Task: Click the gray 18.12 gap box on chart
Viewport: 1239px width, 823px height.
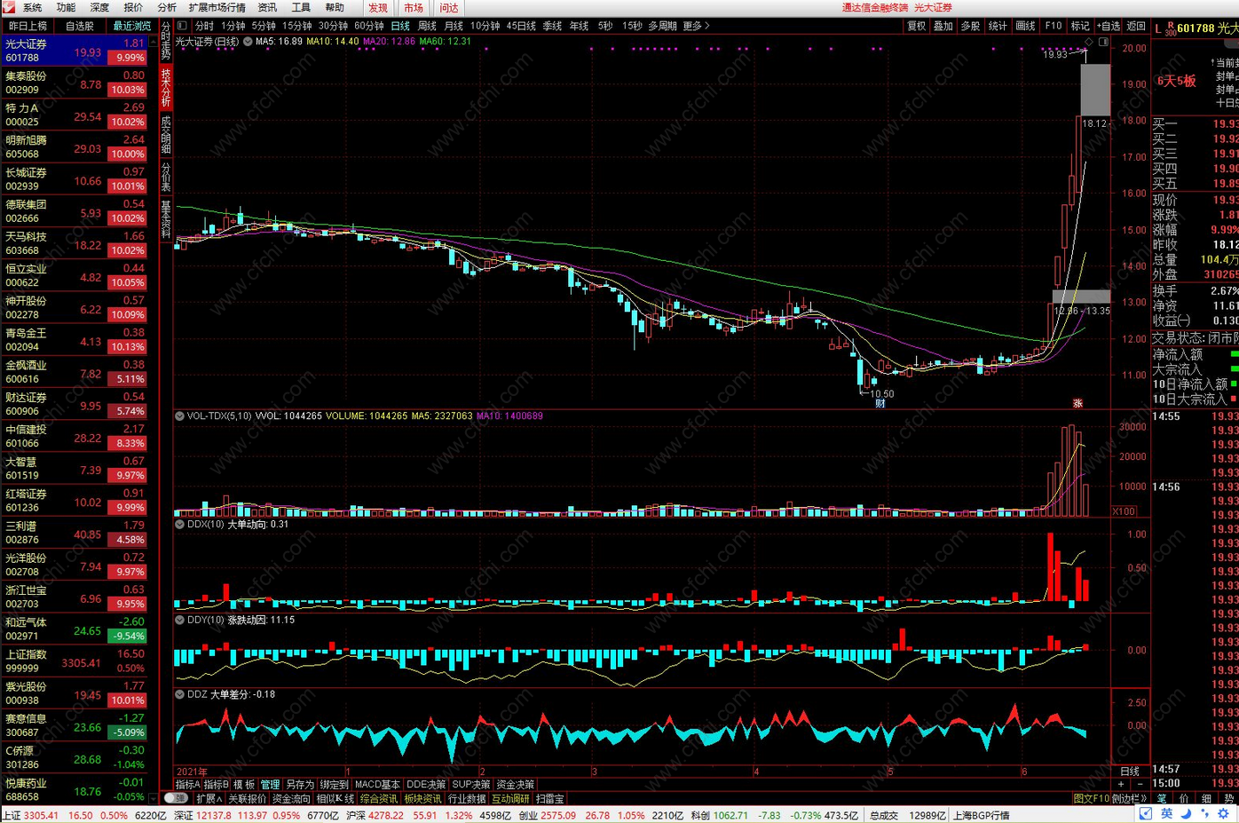Action: click(1095, 91)
